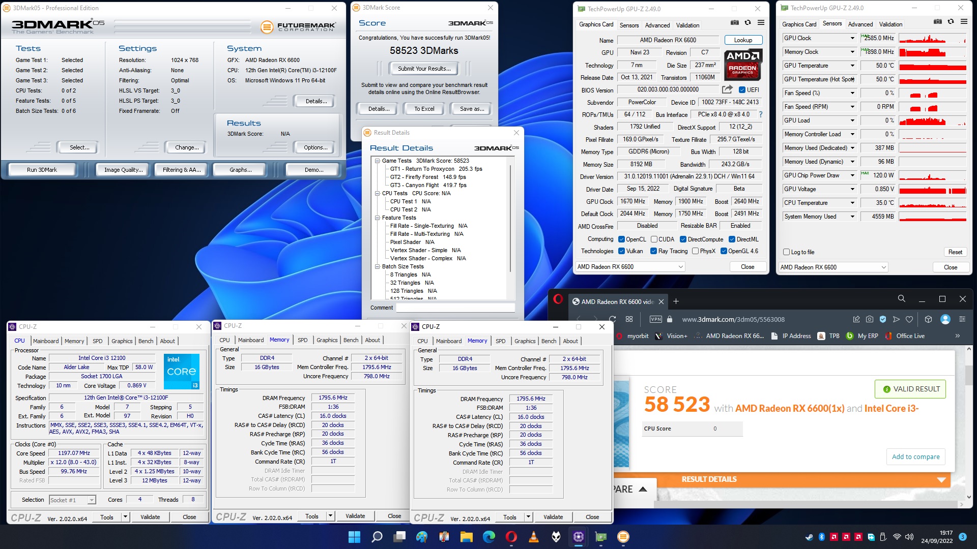Toggle the PhysX checkbox

click(695, 251)
